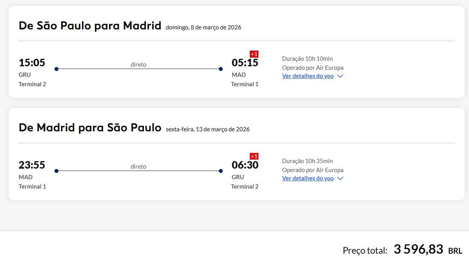Click Duração 10h 35min text

click(307, 161)
